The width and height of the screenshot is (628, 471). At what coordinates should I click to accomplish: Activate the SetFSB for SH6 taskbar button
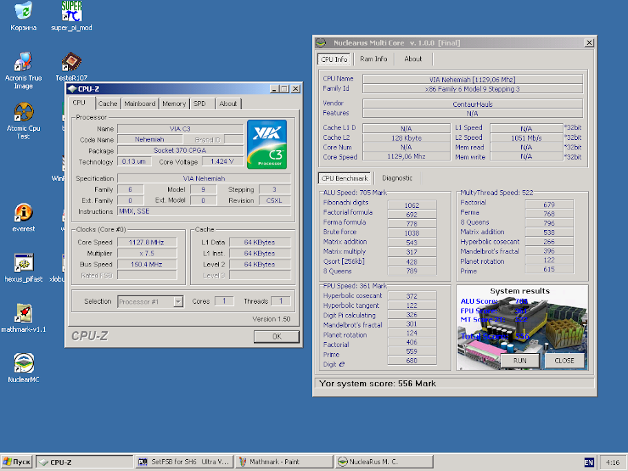[185, 462]
